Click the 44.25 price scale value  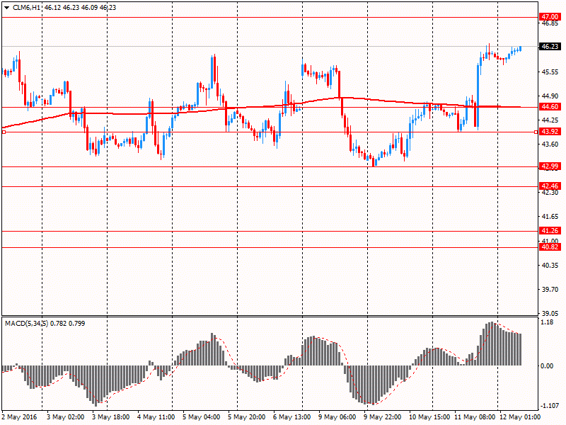click(550, 120)
